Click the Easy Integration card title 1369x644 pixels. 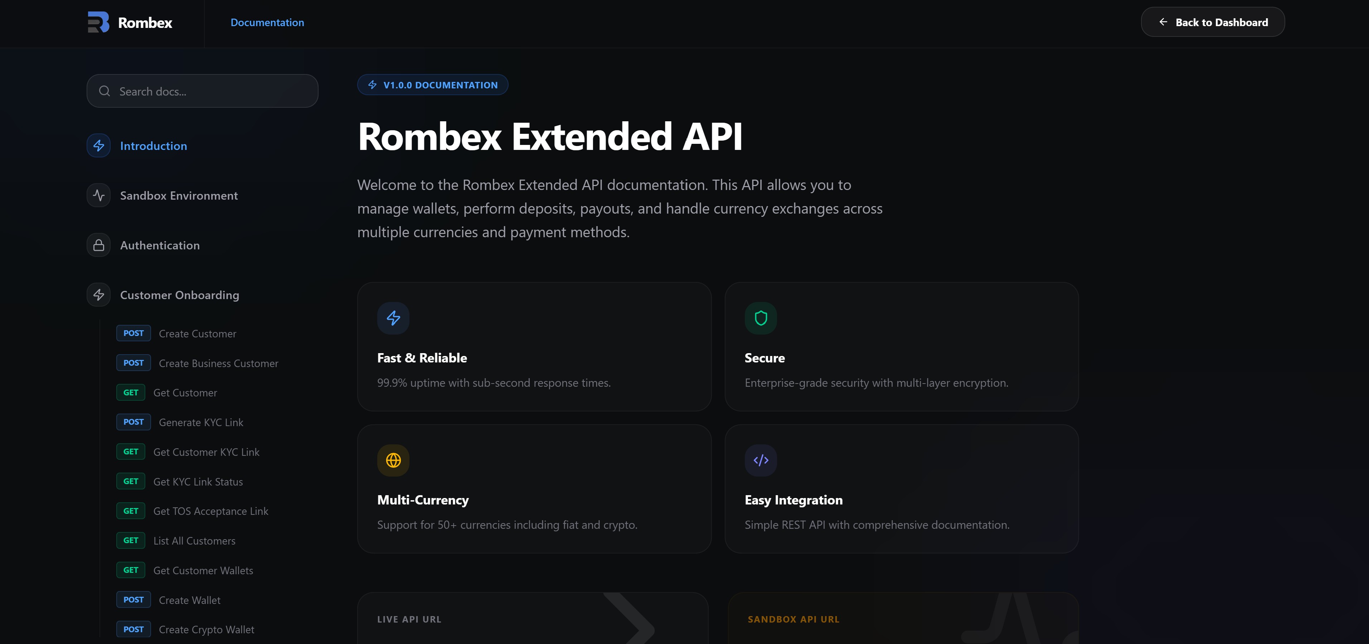point(793,500)
